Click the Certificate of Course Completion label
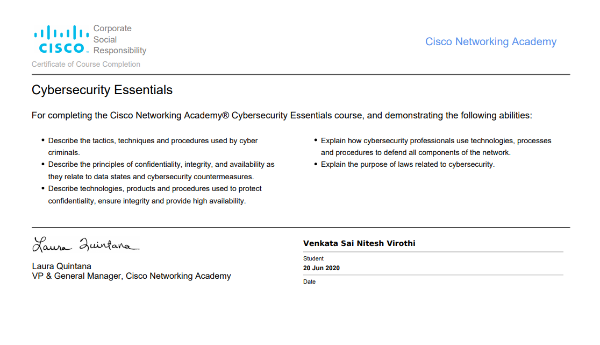600x345 pixels. 85,65
